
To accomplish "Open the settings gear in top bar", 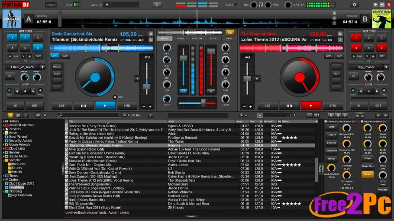I will [x=354, y=4].
